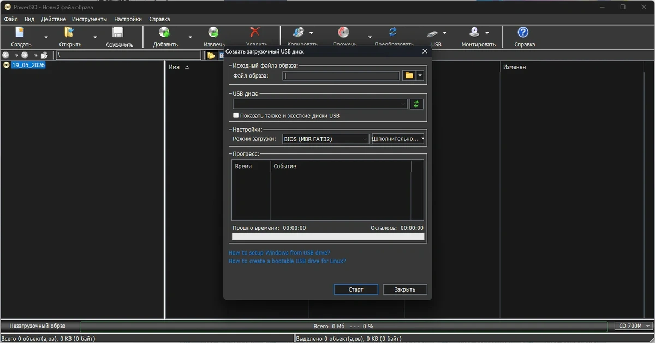
Task: Click the PowerISO app icon in title bar
Action: (x=8, y=7)
